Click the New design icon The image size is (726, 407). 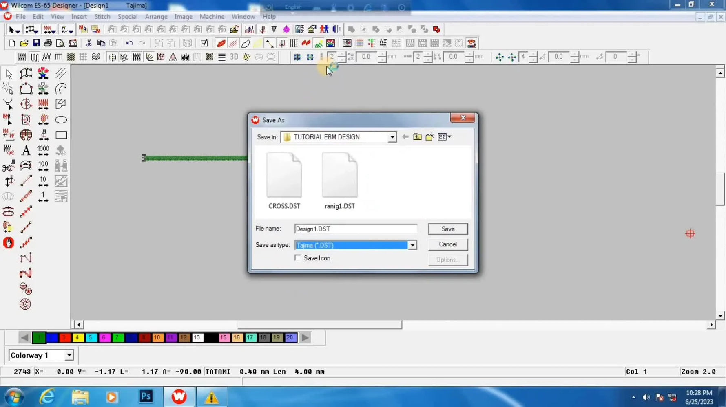11,43
